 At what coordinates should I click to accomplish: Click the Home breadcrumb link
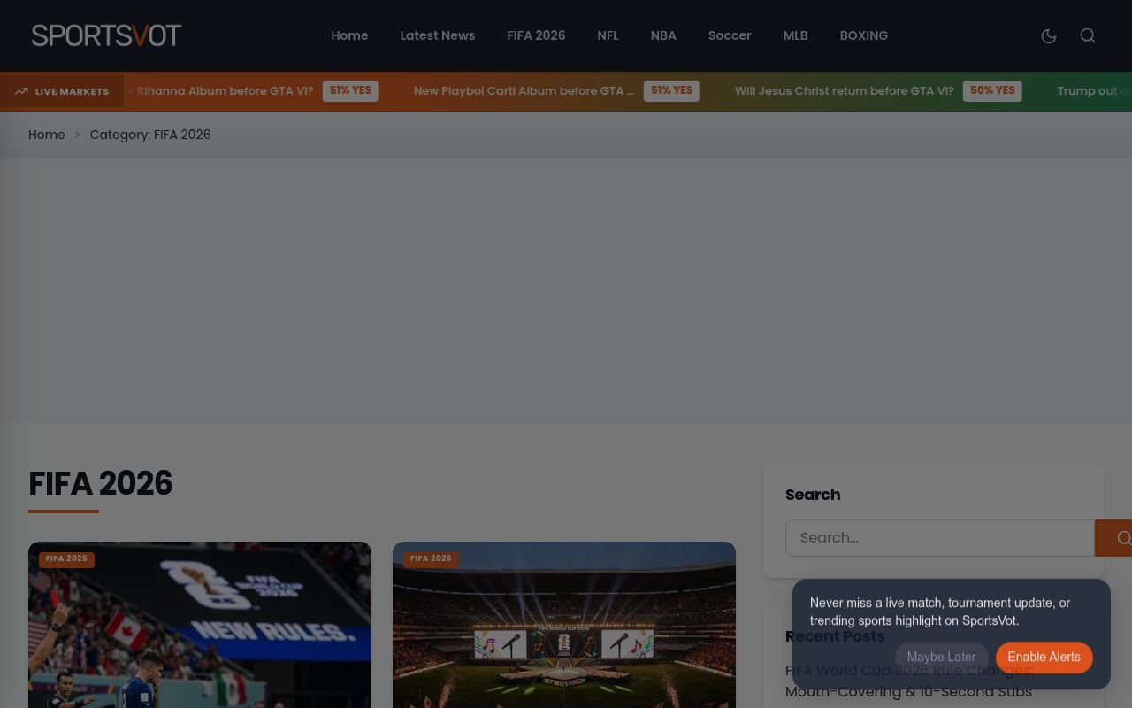(47, 135)
